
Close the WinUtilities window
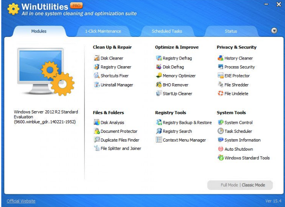tap(279, 4)
